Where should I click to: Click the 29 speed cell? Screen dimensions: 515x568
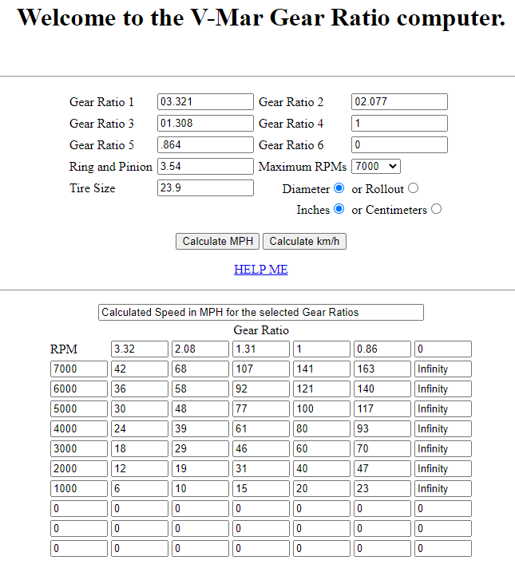(x=200, y=448)
